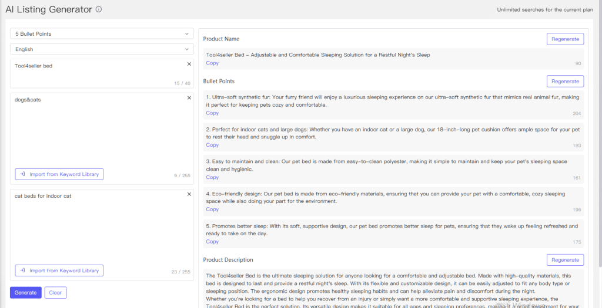This screenshot has height=308, width=602.
Task: Clear the cat beds for indoor cat field
Action: click(x=189, y=194)
